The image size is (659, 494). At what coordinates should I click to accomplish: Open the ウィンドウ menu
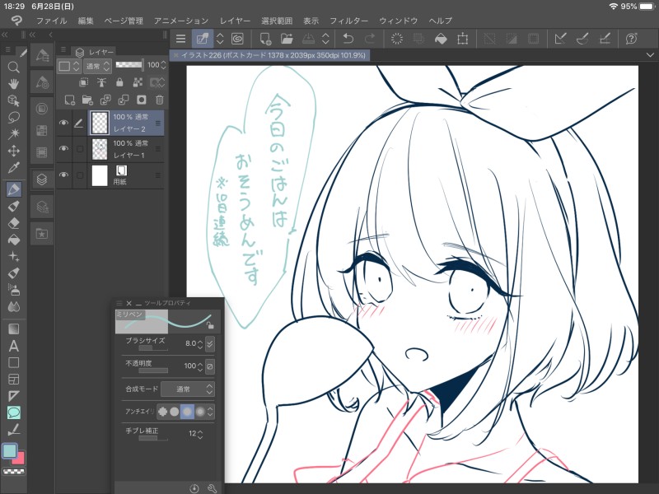point(399,21)
